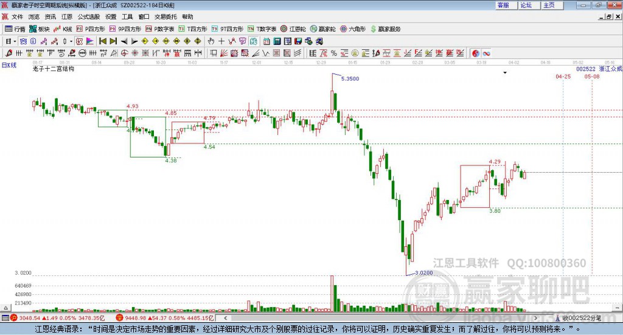Viewport: 623px width, 335px height.
Task: Click the infinity loop icon
Action: [487, 54]
